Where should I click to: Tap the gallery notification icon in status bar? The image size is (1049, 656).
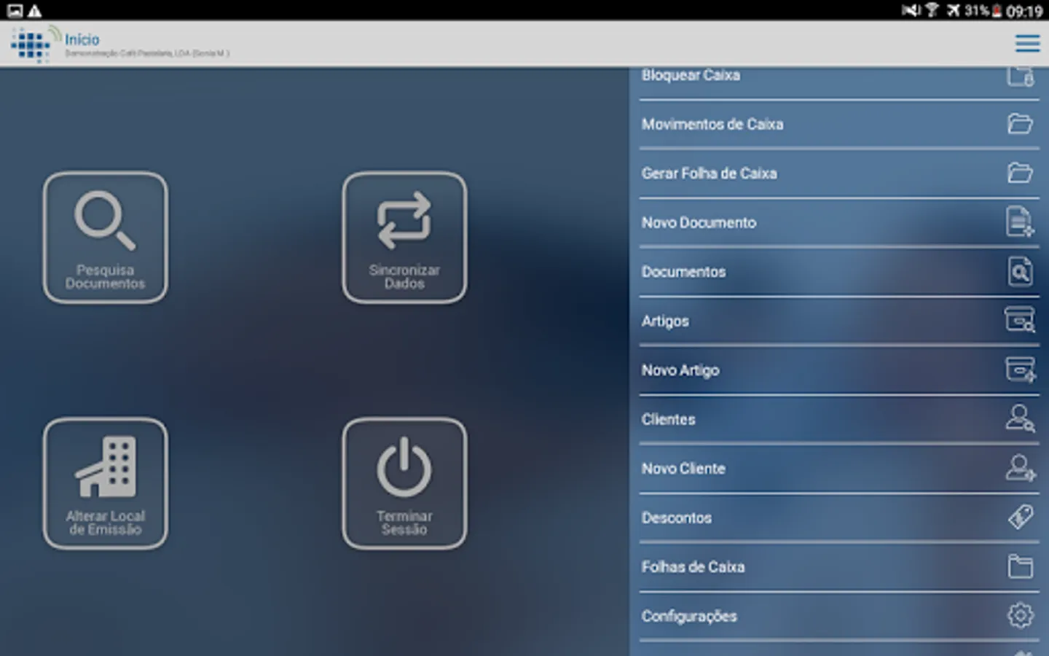tap(15, 11)
